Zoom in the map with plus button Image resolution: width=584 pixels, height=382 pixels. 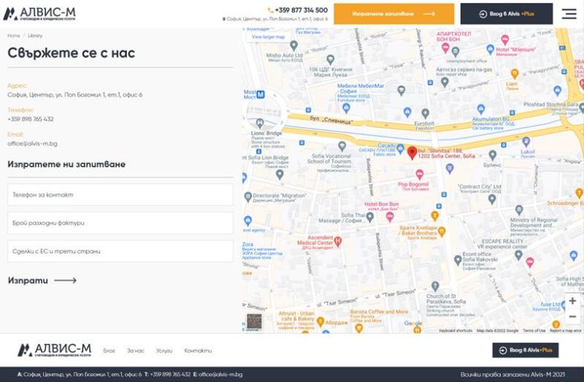coord(572,301)
